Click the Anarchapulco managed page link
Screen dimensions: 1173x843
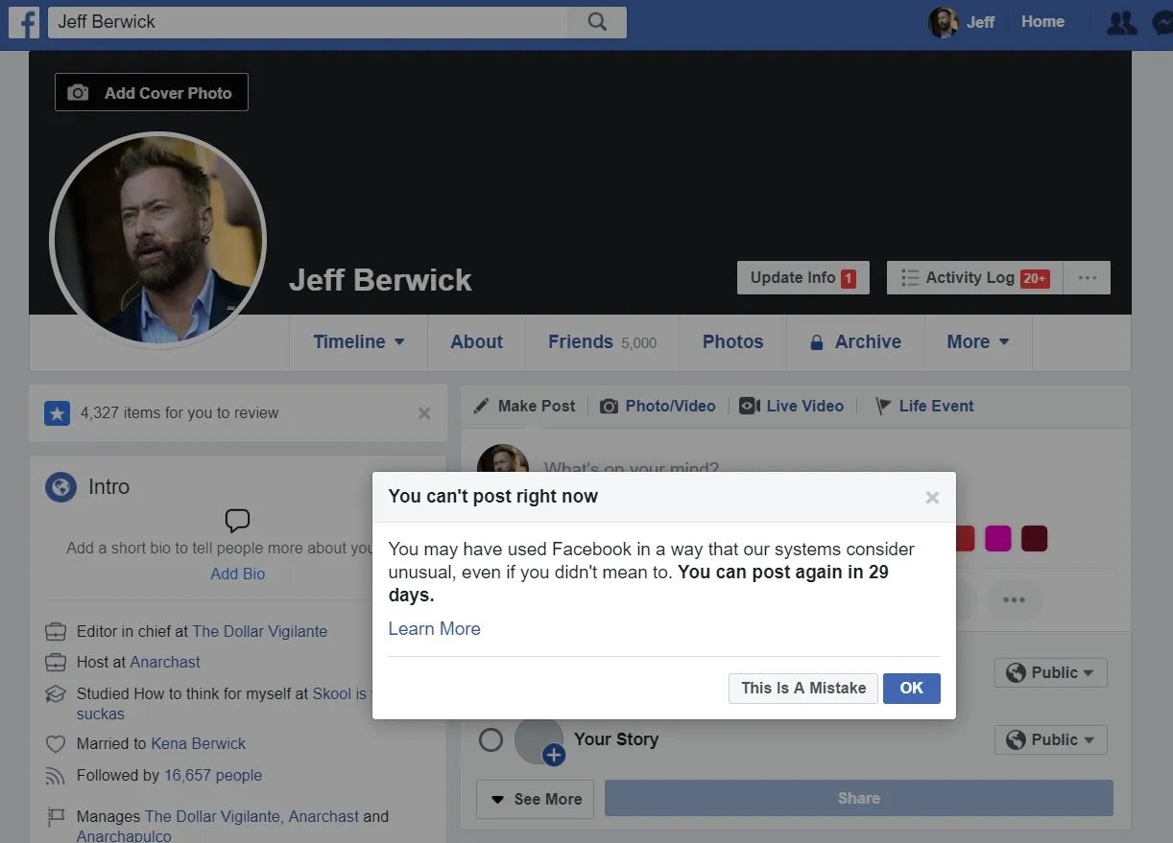(124, 835)
